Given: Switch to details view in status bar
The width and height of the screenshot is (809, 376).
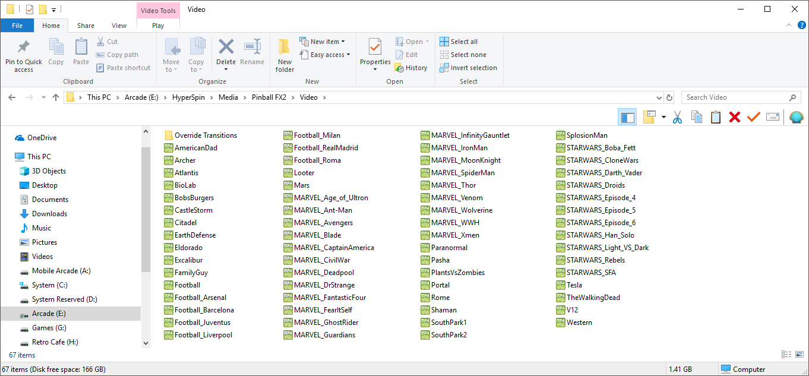Looking at the screenshot, I should (x=786, y=355).
